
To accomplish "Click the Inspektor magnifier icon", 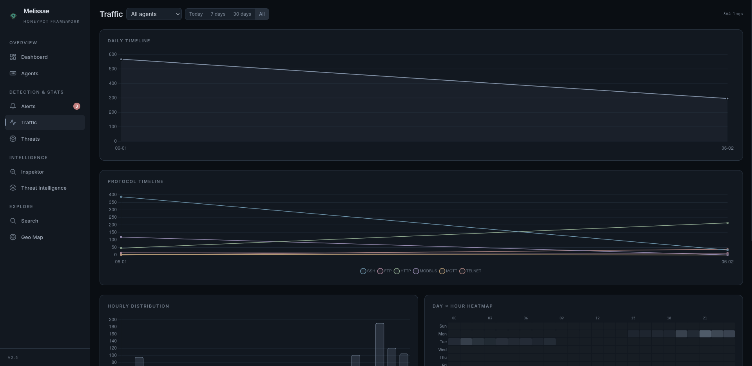I will 13,172.
